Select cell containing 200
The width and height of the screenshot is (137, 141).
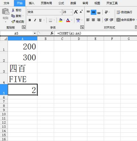coord(23,46)
